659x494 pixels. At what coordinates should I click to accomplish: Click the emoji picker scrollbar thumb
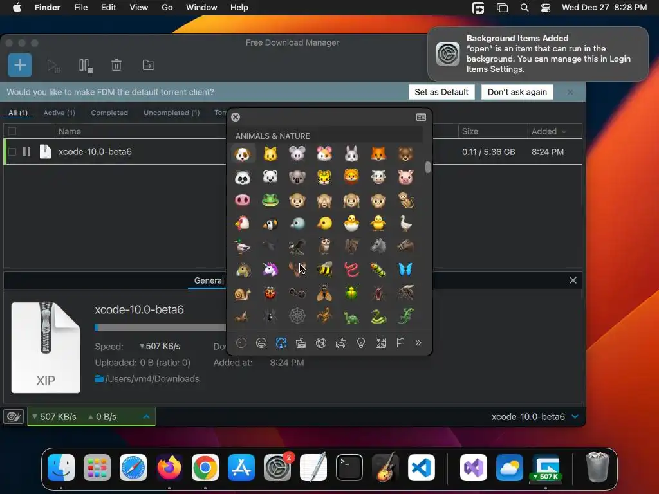[x=428, y=167]
